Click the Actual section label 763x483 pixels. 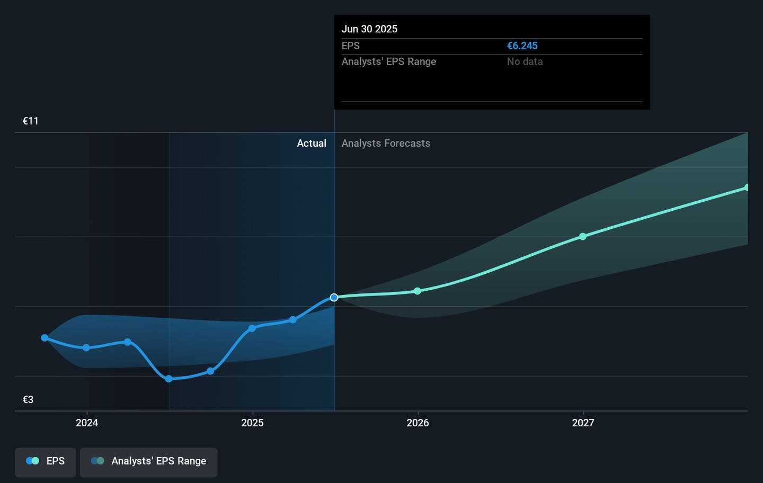tap(312, 144)
